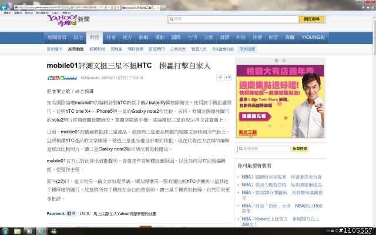The image size is (376, 235).
Task: Open the 檢視(V) menu
Action: point(29,13)
